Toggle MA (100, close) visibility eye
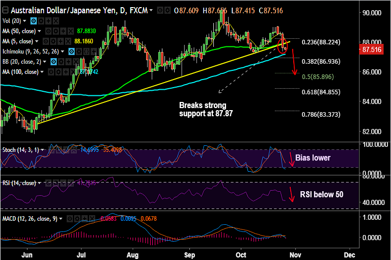Viewport: 391px width, 260px height. click(50, 72)
